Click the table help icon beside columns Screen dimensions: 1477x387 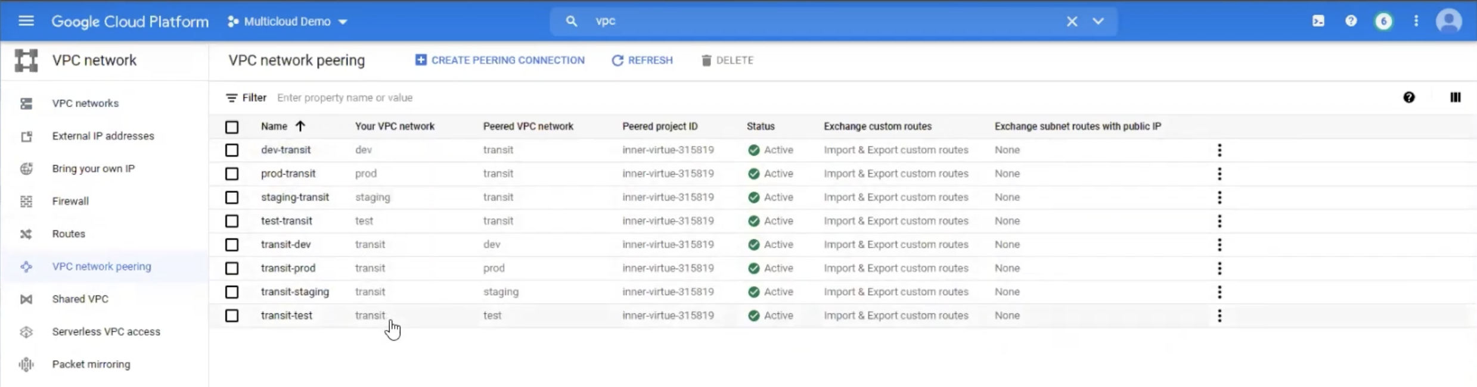[1408, 98]
